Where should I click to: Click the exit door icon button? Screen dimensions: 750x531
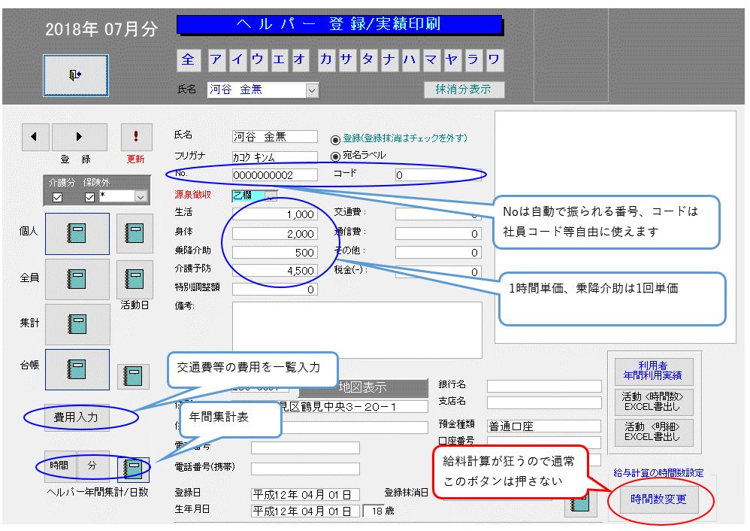[x=75, y=75]
